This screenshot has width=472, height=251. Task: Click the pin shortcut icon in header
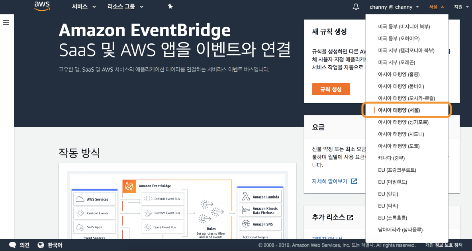(x=170, y=6)
